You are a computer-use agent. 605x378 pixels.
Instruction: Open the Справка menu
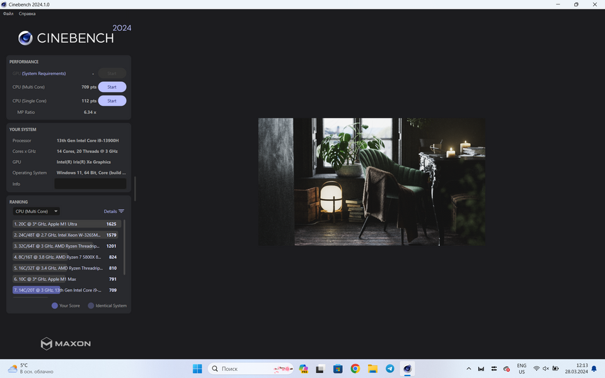(x=27, y=14)
